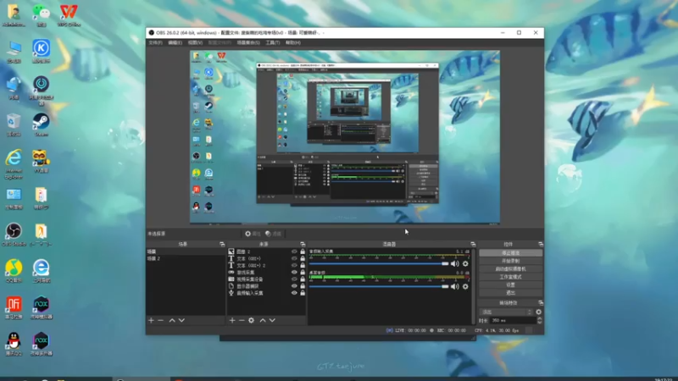
Task: Open the 编辑(E) menu
Action: tap(175, 43)
